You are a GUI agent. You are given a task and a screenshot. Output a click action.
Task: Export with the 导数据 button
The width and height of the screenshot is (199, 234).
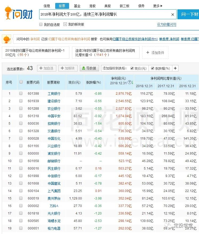point(89,68)
